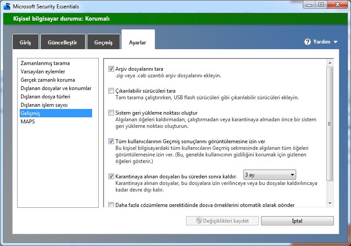
Task: Click the '.zip veya .cab uzantılı' description
Action: 168,76
